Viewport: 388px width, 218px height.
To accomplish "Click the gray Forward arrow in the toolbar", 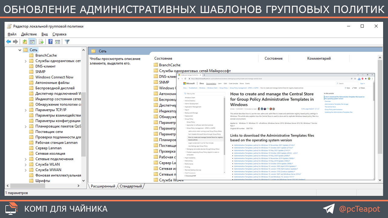I will [x=15, y=42].
